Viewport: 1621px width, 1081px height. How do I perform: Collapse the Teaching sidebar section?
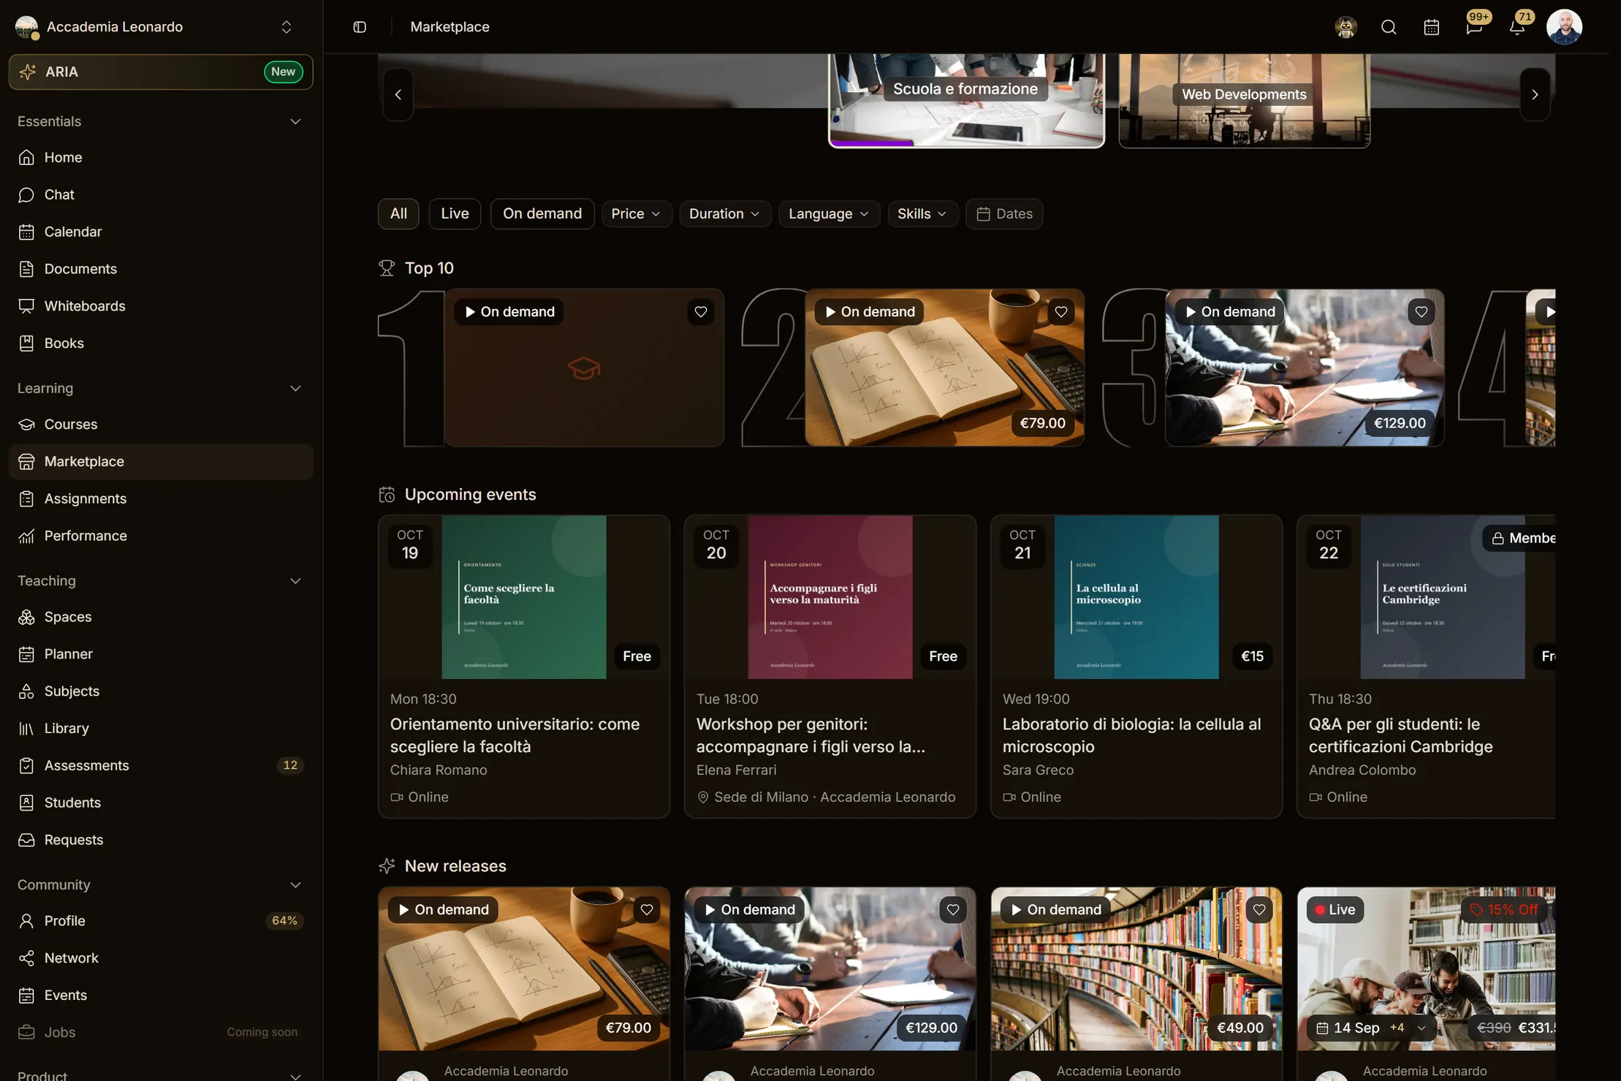[x=295, y=581]
